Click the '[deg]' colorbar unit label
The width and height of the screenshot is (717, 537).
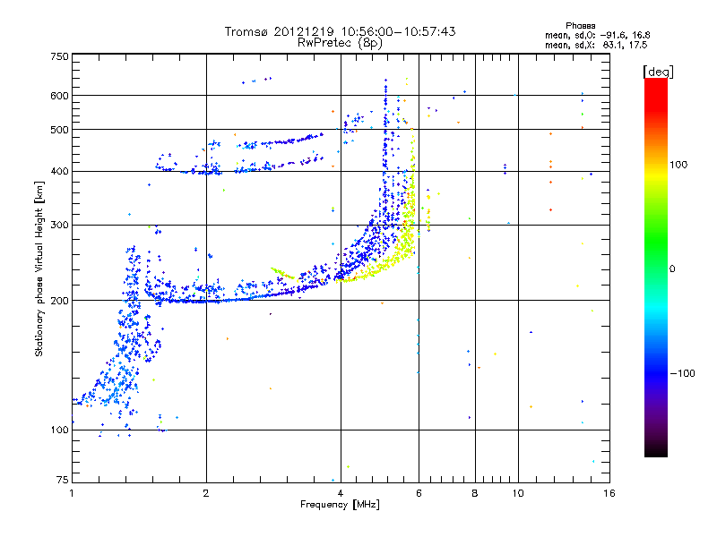[658, 72]
